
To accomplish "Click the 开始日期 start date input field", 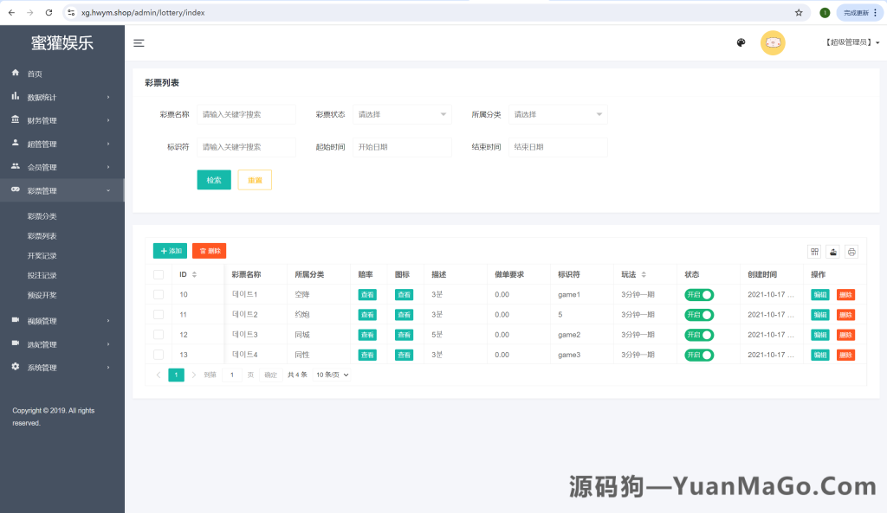I will click(x=403, y=147).
